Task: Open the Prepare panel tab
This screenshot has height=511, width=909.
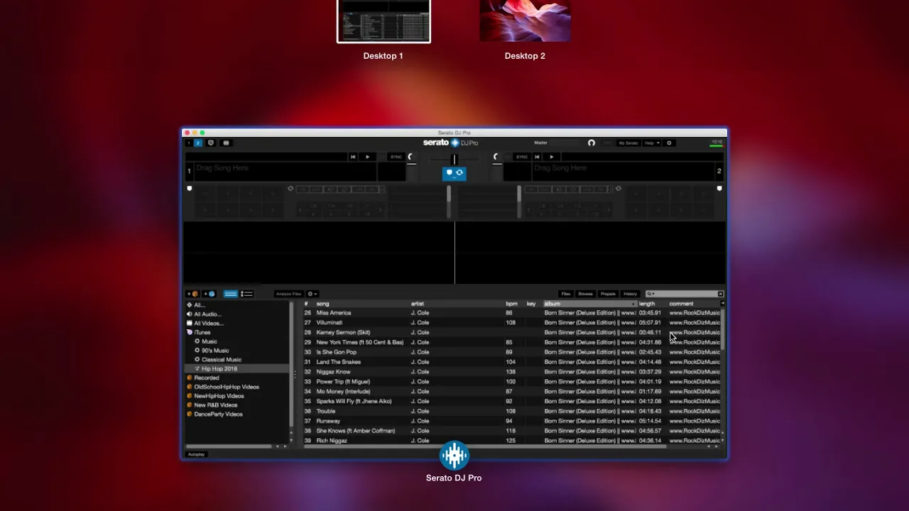Action: (x=608, y=294)
